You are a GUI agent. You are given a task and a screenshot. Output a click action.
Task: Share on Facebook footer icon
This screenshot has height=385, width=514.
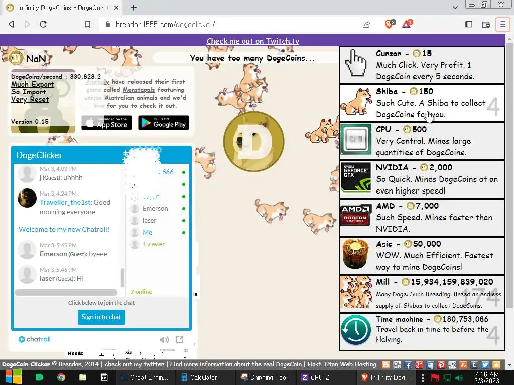coord(408,365)
